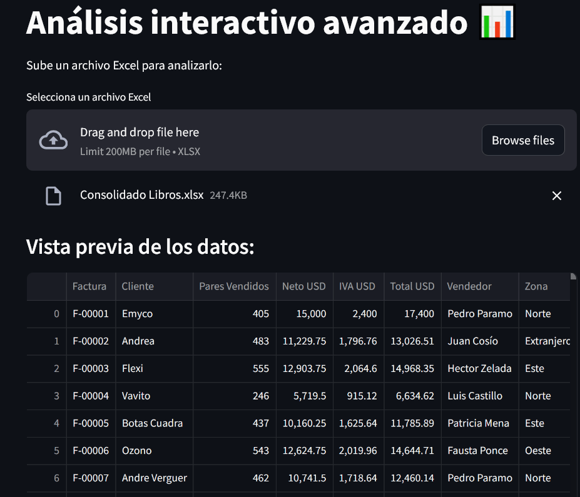Screen dimensions: 580x497
Task: Click the Fausta Ponce vendor cell
Action: [480, 451]
